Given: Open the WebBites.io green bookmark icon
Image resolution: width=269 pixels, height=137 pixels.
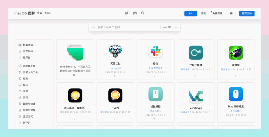Looking at the screenshot, I should pos(75,53).
